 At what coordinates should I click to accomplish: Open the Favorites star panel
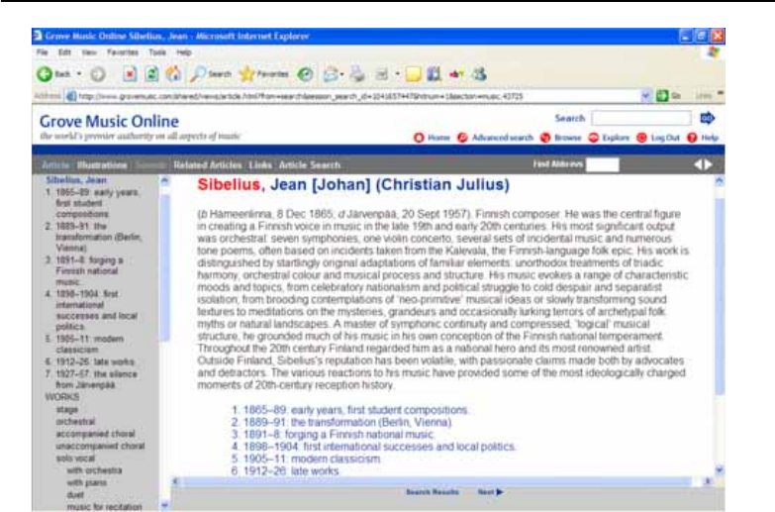click(246, 74)
